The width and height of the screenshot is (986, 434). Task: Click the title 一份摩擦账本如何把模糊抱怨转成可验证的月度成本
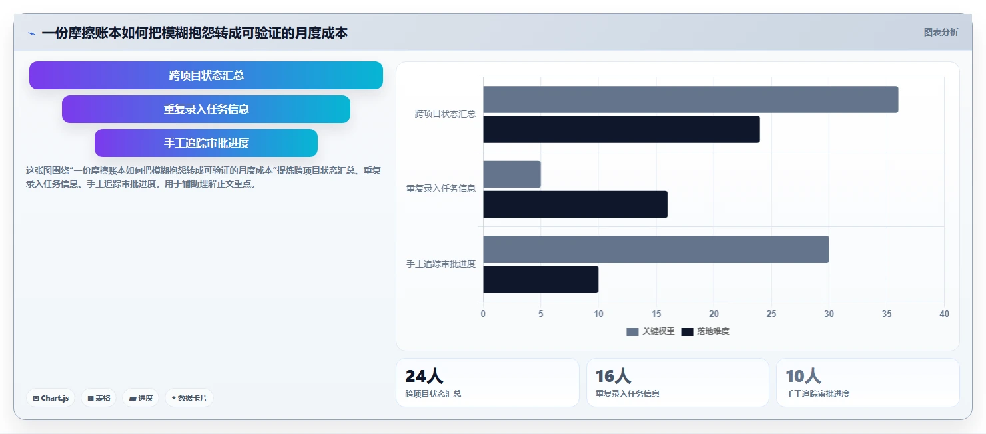click(x=195, y=33)
